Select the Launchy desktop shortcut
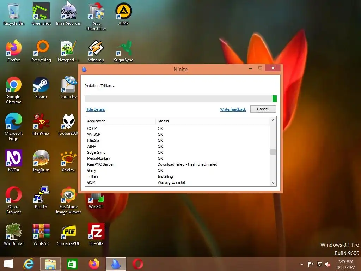The height and width of the screenshot is (271, 361). tap(69, 88)
